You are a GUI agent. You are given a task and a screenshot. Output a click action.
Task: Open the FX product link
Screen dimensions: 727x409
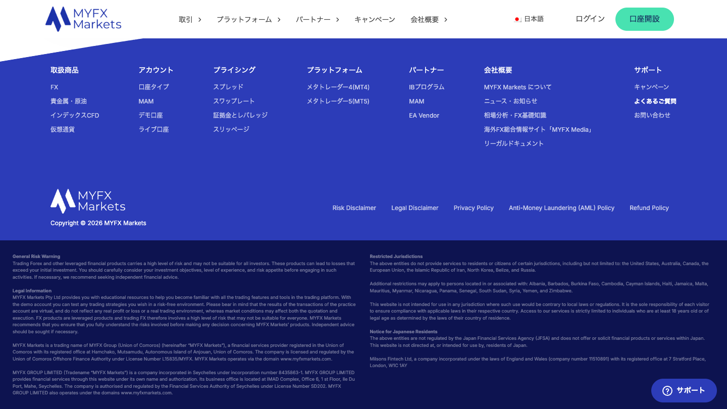[55, 87]
